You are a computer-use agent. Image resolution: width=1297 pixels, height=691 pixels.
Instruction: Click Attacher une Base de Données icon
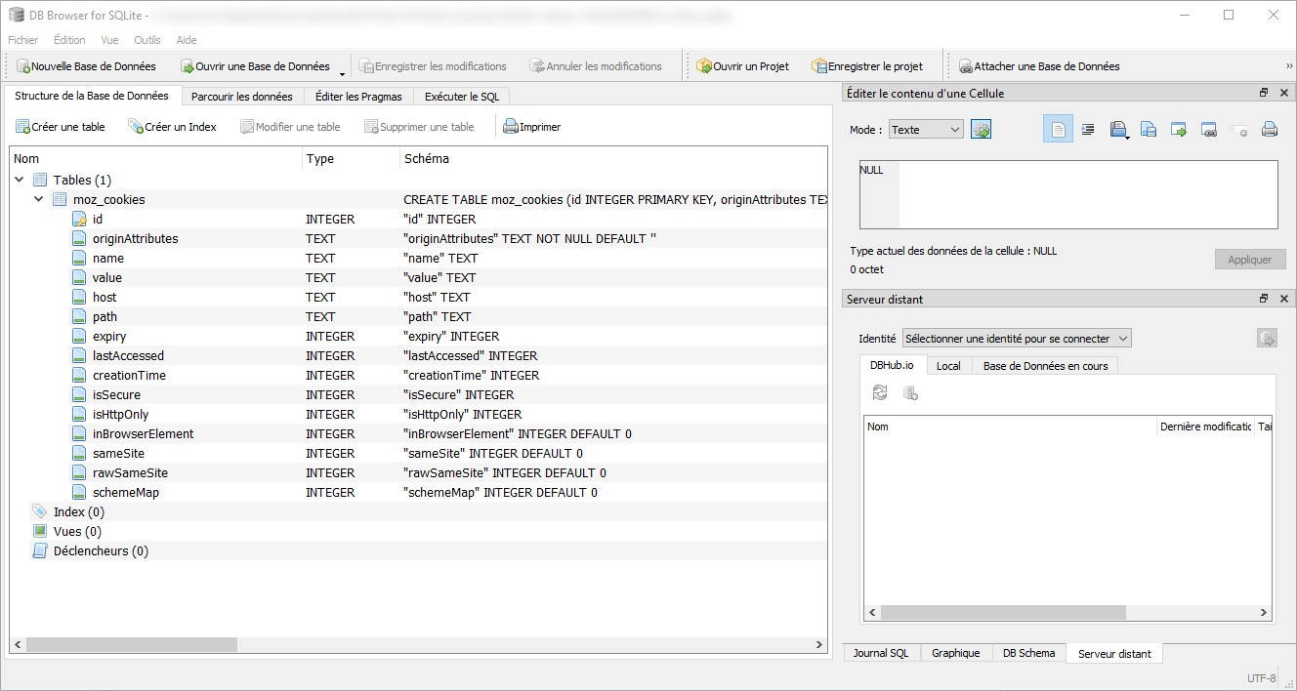(x=965, y=66)
